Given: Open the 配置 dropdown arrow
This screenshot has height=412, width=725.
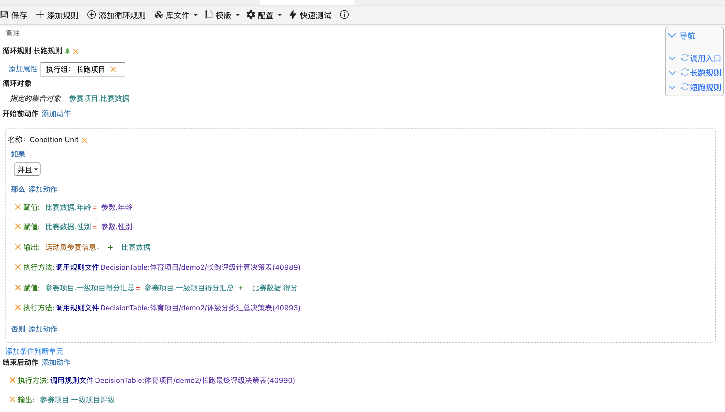Looking at the screenshot, I should (280, 15).
